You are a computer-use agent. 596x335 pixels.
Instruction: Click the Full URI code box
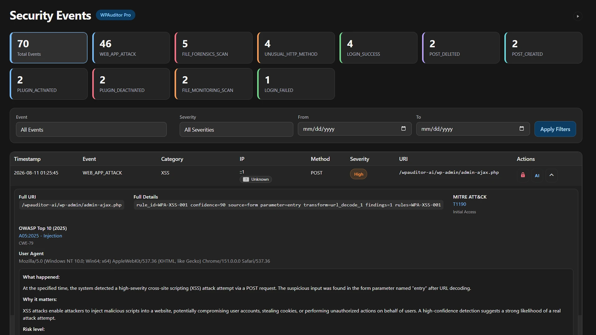(x=72, y=205)
